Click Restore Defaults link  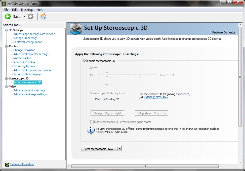coord(224,32)
